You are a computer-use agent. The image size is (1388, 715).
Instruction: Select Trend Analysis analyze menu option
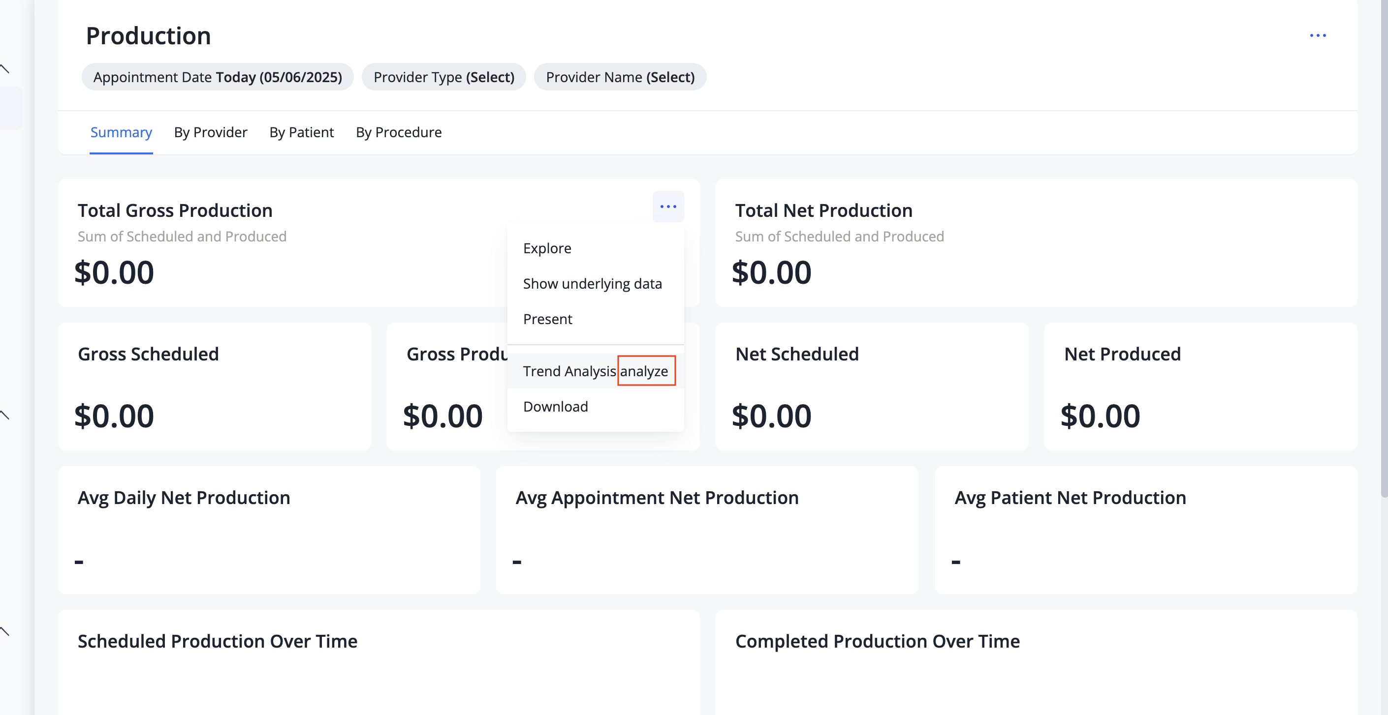tap(595, 371)
